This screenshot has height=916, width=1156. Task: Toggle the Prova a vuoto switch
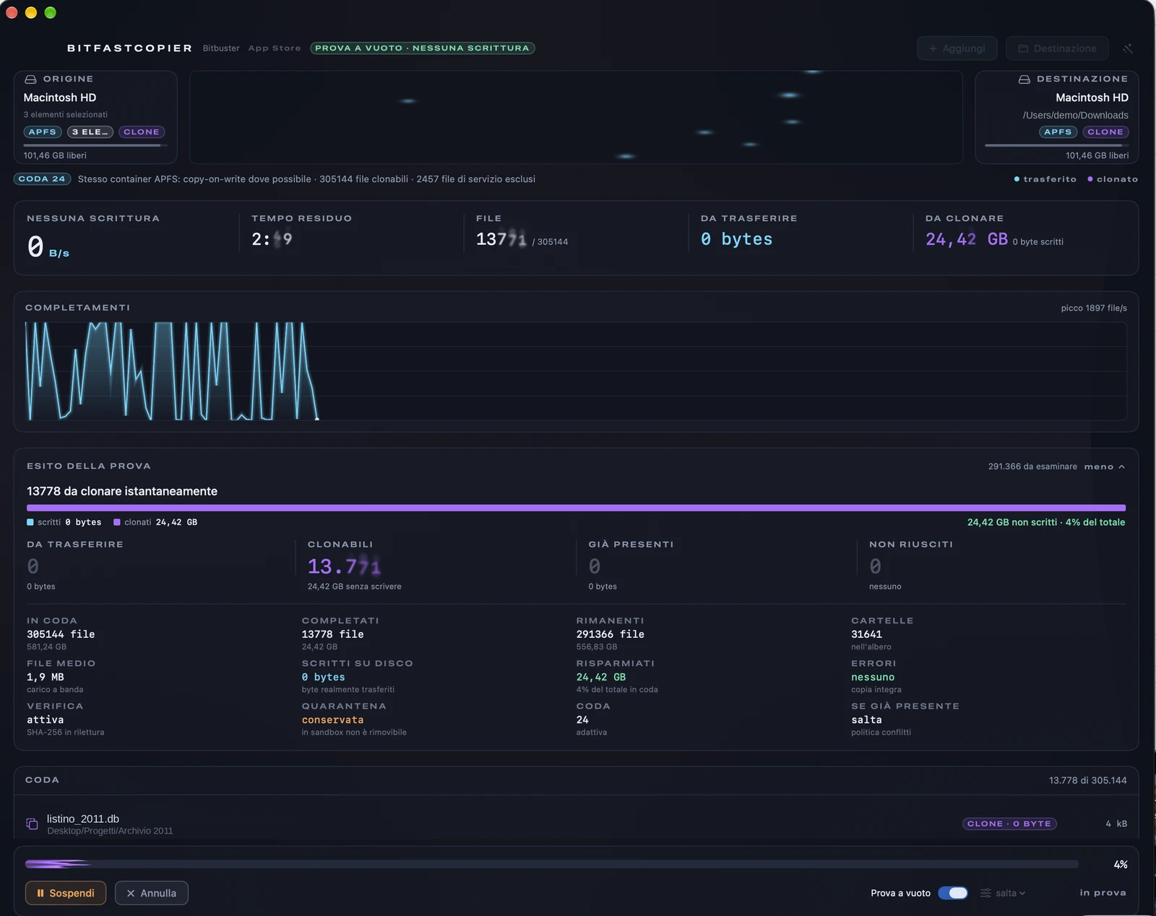click(x=953, y=894)
